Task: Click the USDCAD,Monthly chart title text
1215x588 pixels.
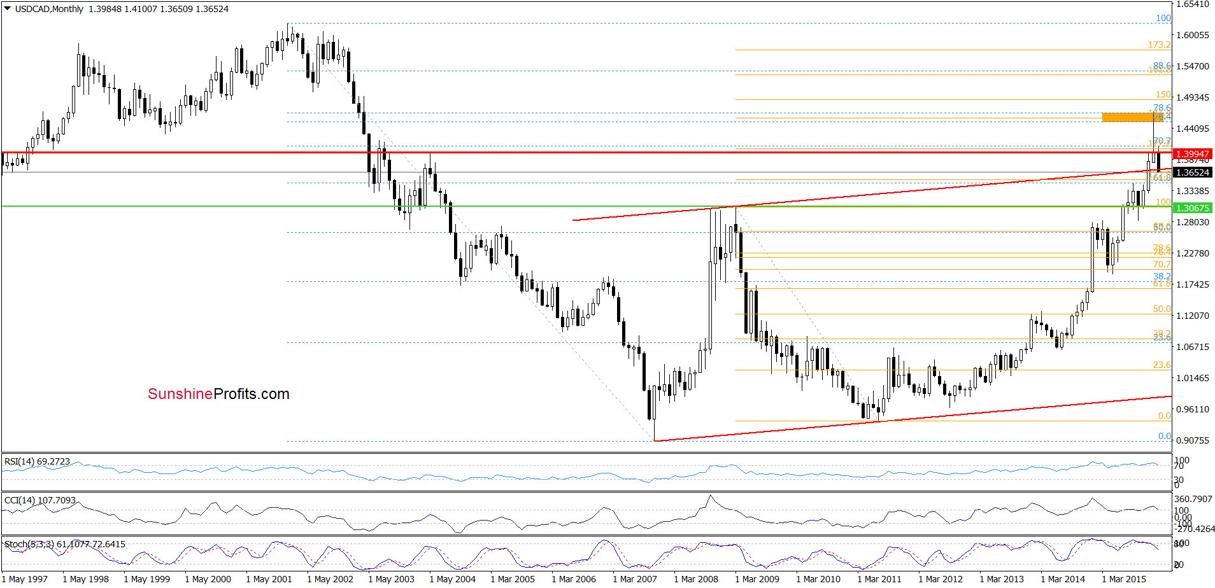Action: [x=50, y=9]
